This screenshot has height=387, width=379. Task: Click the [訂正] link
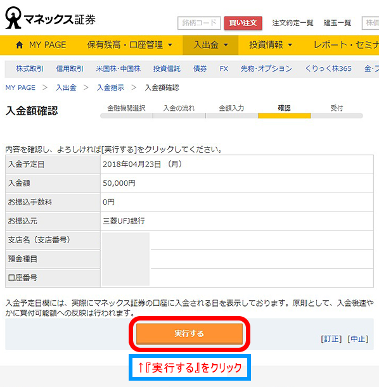point(331,339)
